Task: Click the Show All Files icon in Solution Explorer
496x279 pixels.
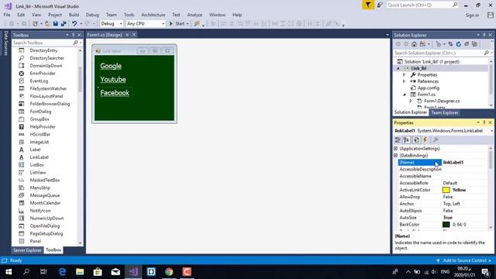Action: coord(474,44)
